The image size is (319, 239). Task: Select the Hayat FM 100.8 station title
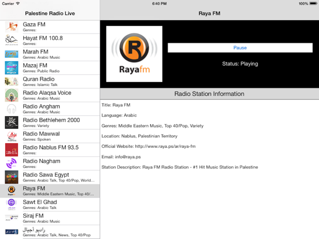43,38
